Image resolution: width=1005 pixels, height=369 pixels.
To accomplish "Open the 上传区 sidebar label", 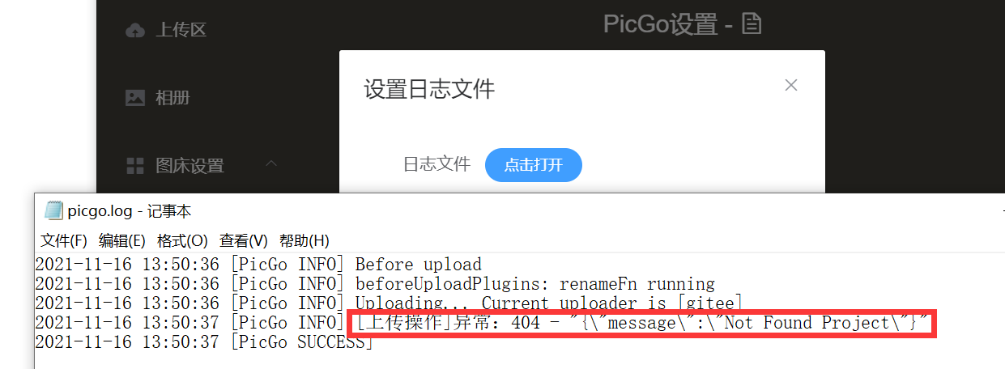I will point(181,30).
